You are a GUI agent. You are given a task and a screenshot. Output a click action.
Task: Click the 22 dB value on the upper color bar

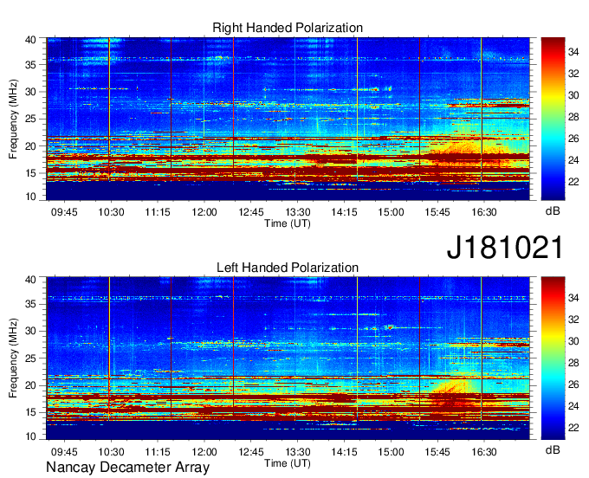pos(573,182)
